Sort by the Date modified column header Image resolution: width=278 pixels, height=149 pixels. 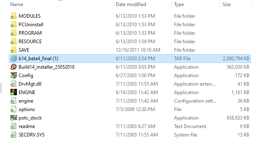point(131,4)
